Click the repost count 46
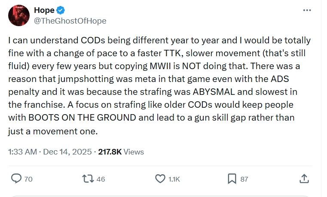The width and height of the screenshot is (327, 197). tap(101, 179)
